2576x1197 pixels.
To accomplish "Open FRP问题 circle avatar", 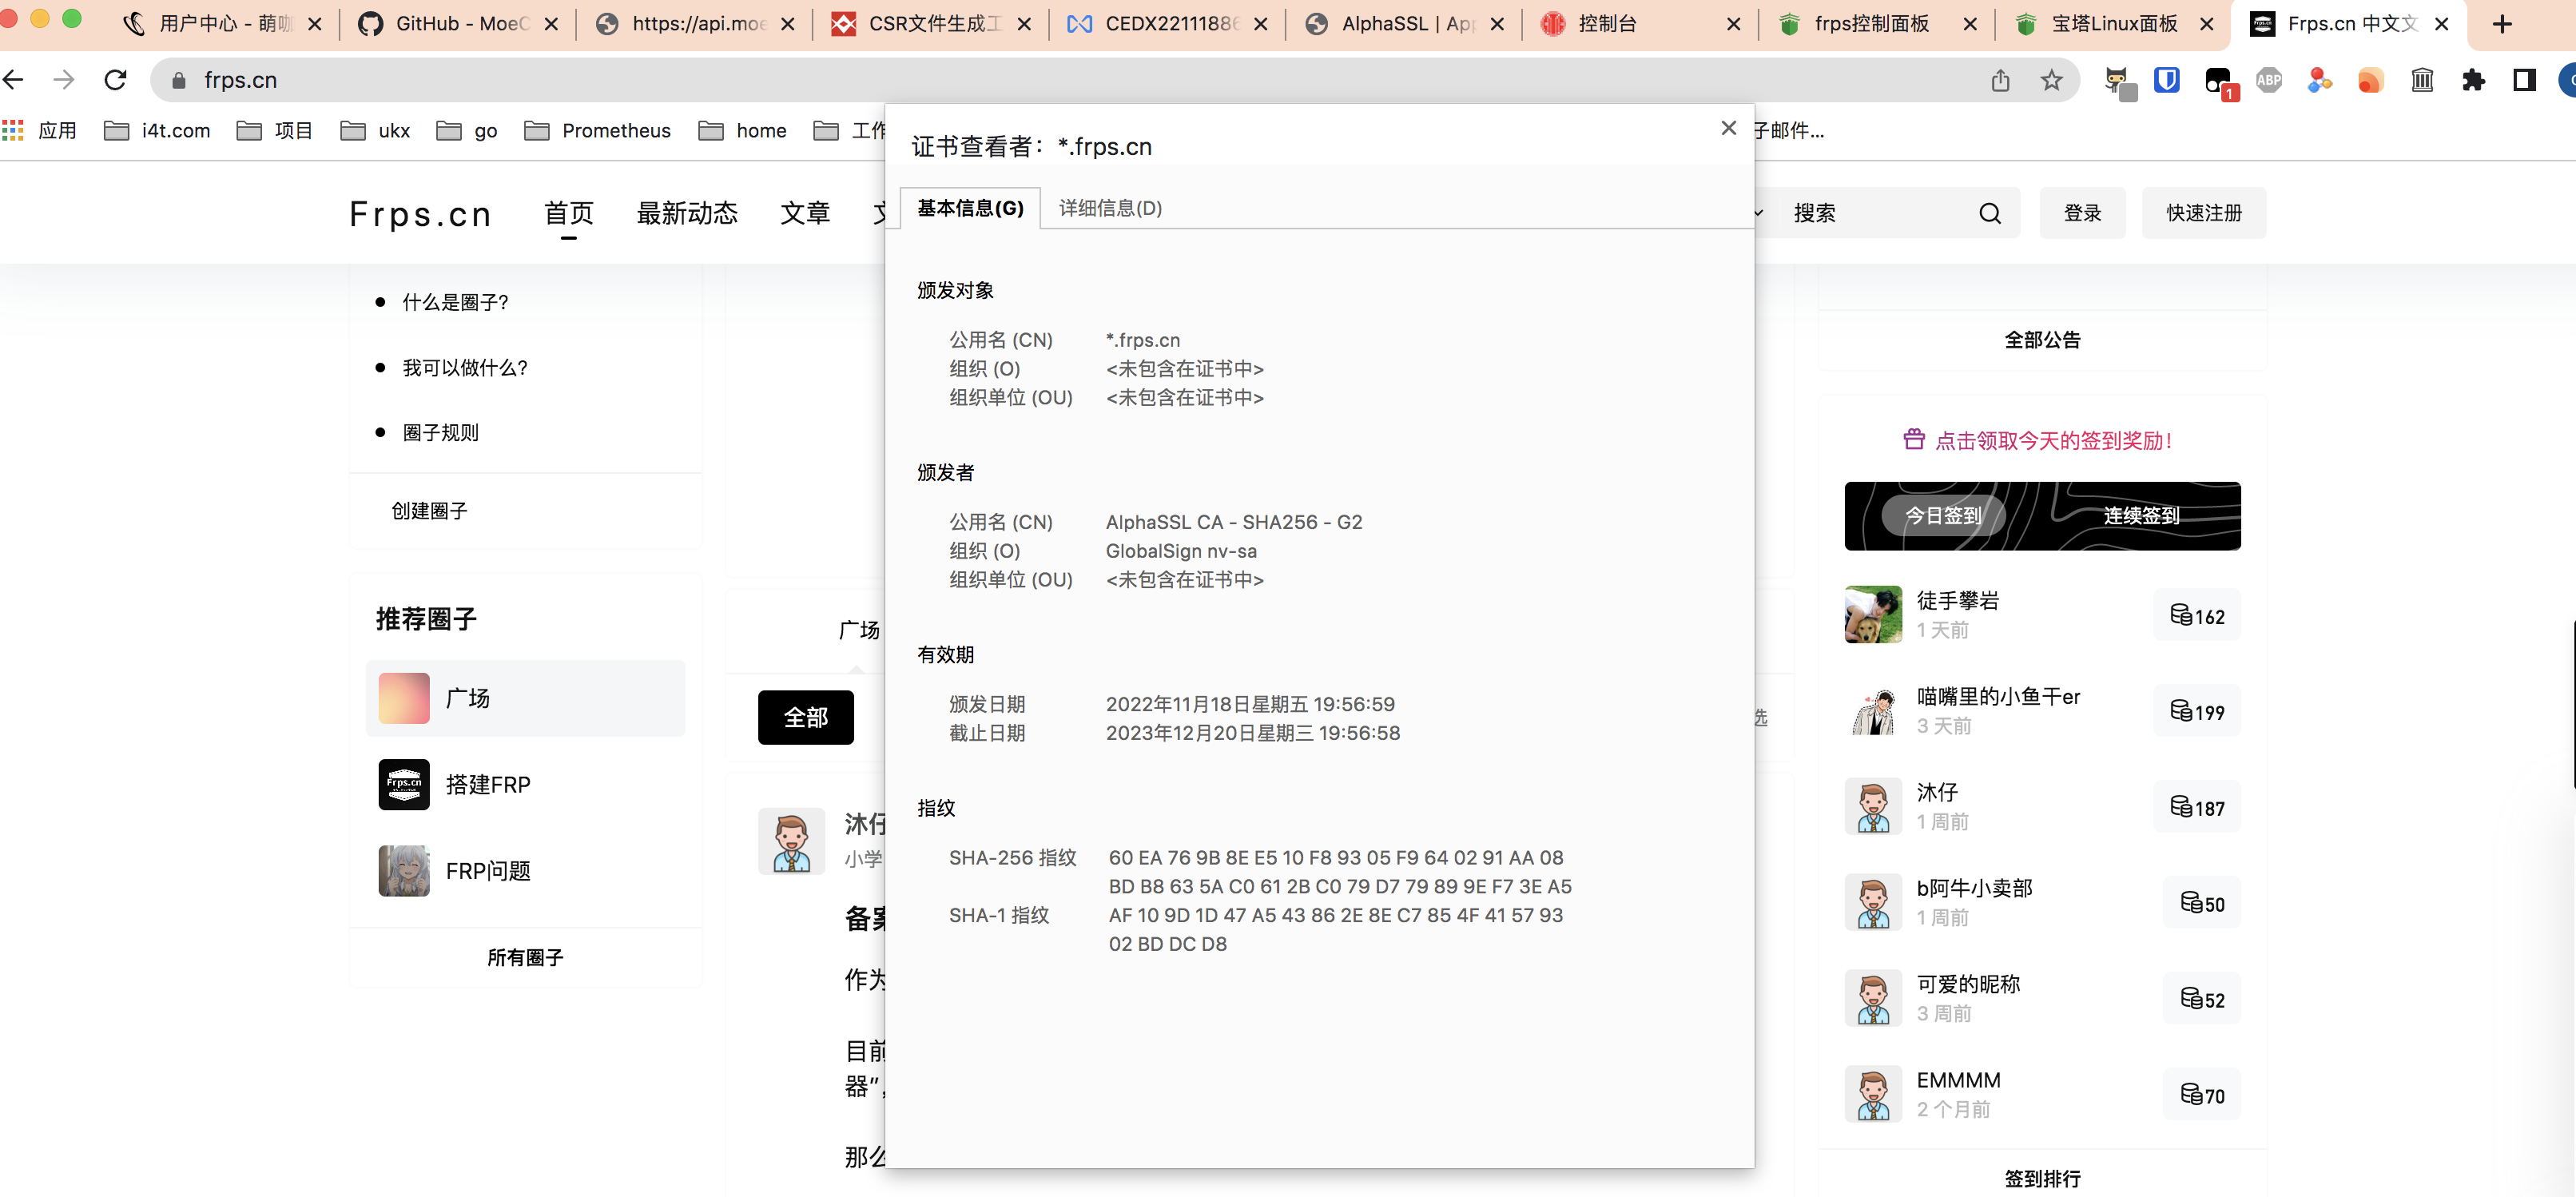I will tap(404, 870).
